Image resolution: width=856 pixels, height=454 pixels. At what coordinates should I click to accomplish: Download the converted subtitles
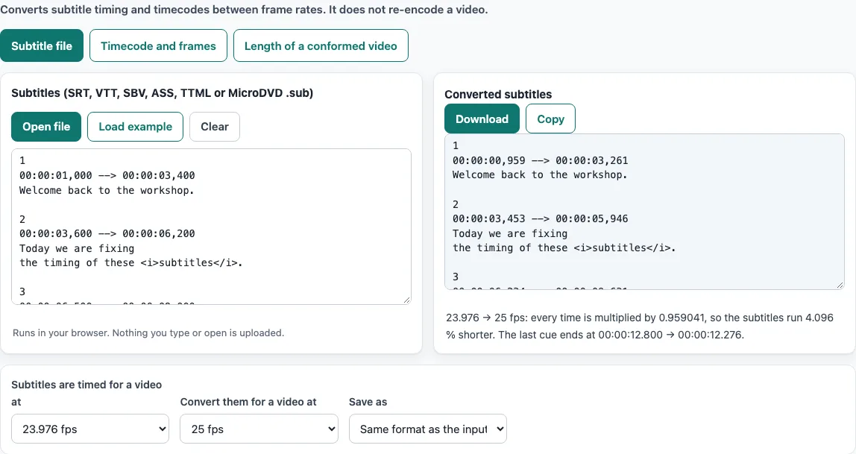pyautogui.click(x=482, y=119)
